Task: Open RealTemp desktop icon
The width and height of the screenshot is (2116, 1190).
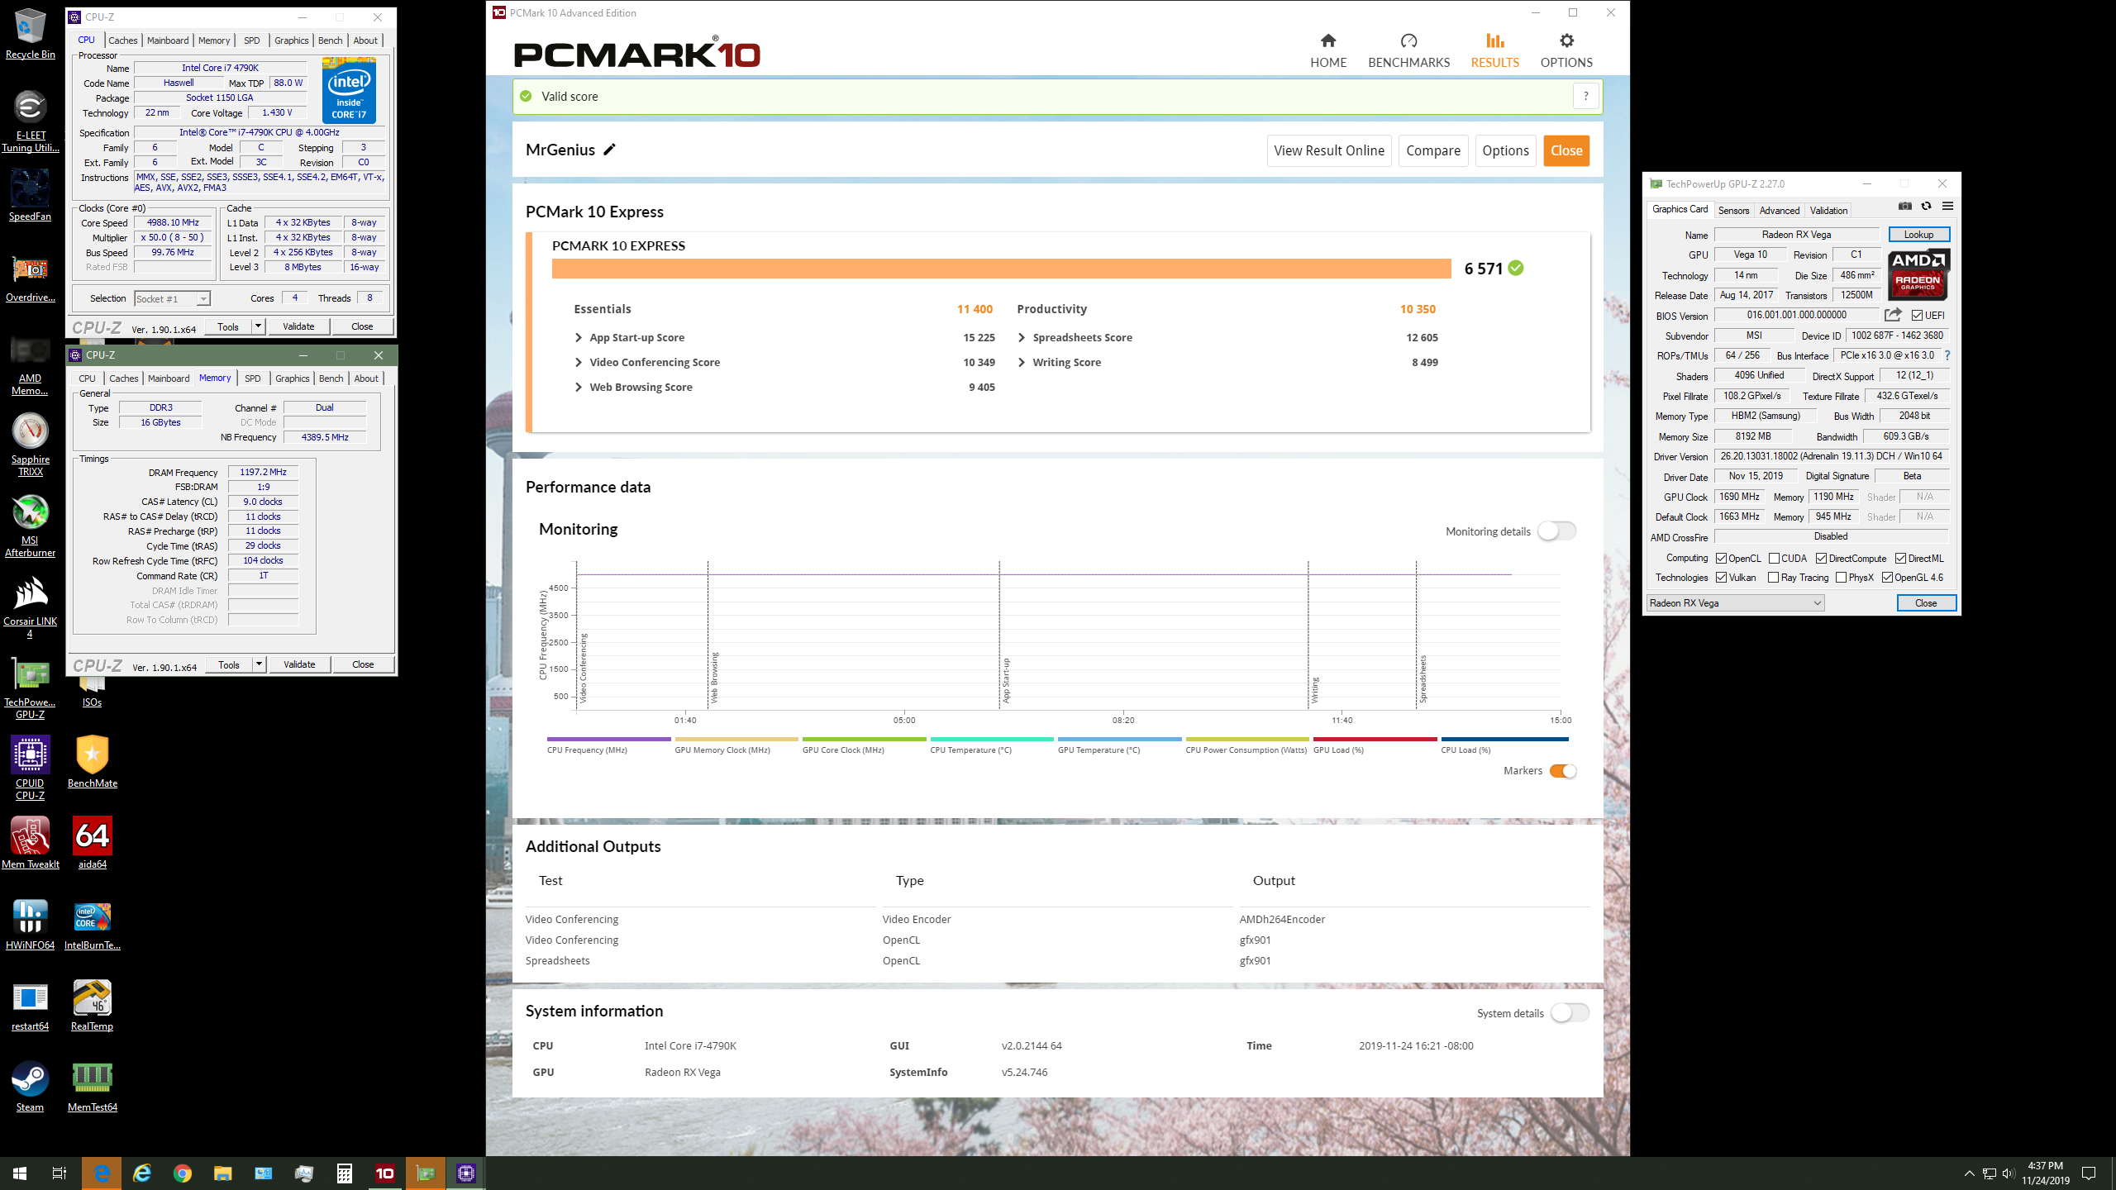Action: point(92,1004)
